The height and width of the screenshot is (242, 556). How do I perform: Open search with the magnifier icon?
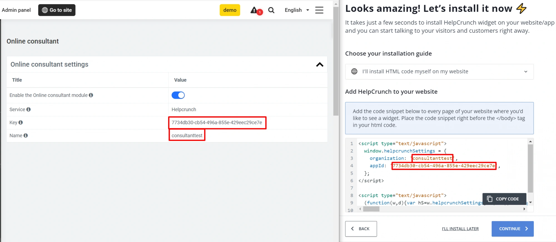(x=271, y=10)
